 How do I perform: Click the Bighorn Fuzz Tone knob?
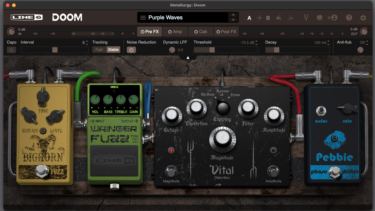point(43,96)
